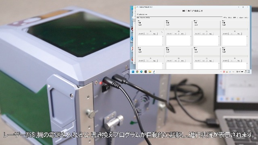Click the first button in the bottom-row fourth panel

(225, 61)
